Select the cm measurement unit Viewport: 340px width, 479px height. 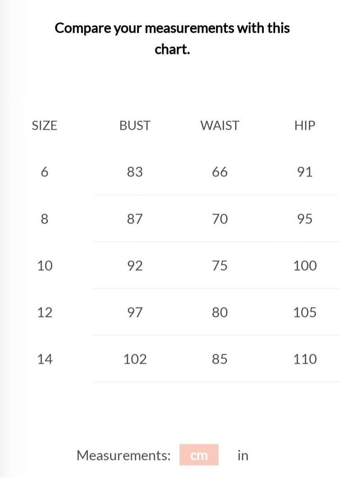click(199, 456)
